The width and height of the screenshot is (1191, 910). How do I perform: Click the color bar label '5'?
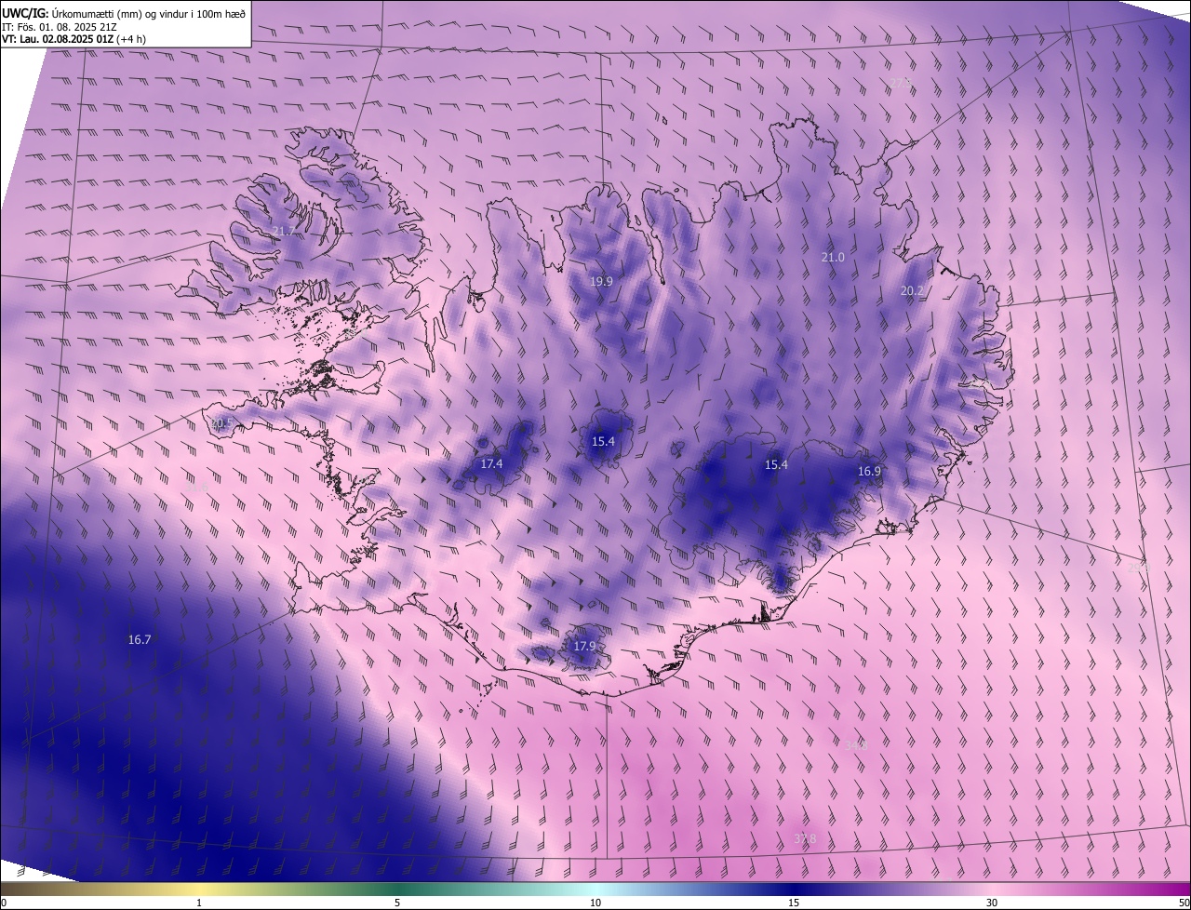click(x=397, y=903)
